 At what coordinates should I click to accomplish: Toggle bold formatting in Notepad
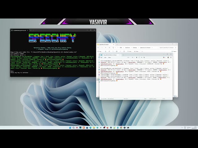(x=136, y=58)
